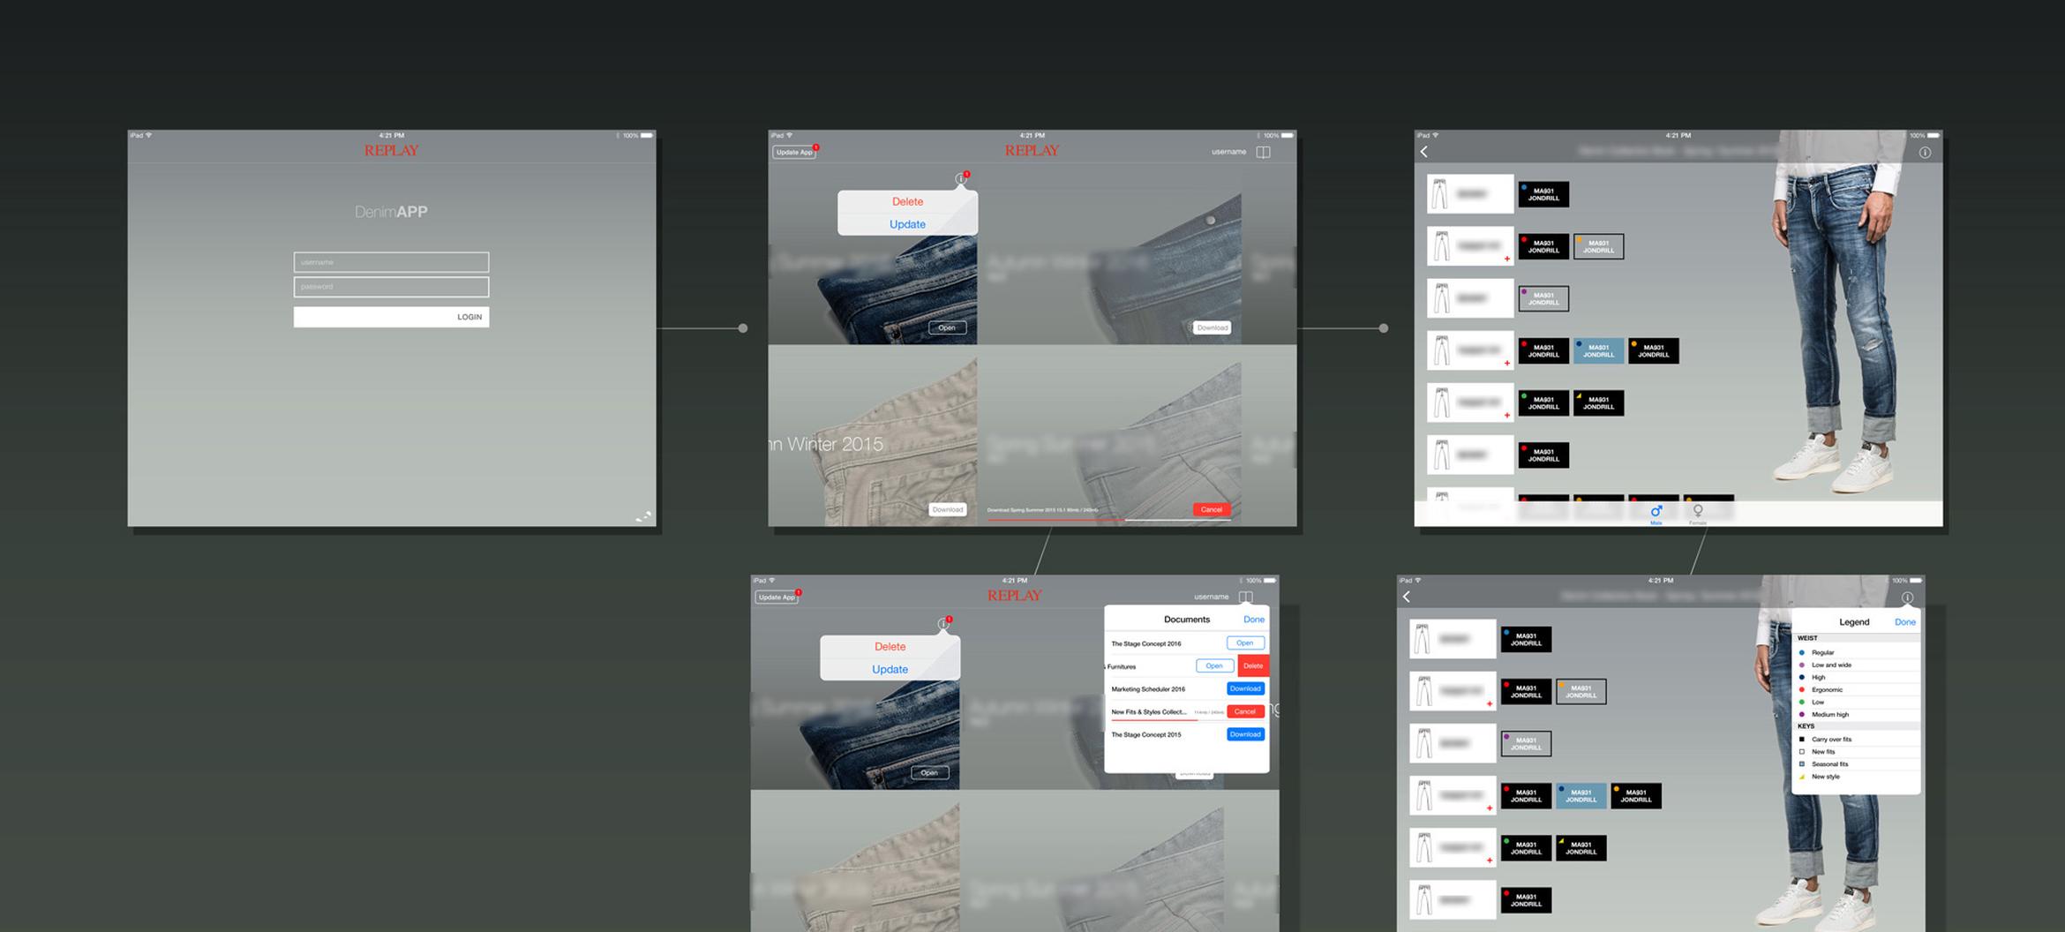This screenshot has height=932, width=2065.
Task: Switch to the Female tab
Action: point(1697,513)
